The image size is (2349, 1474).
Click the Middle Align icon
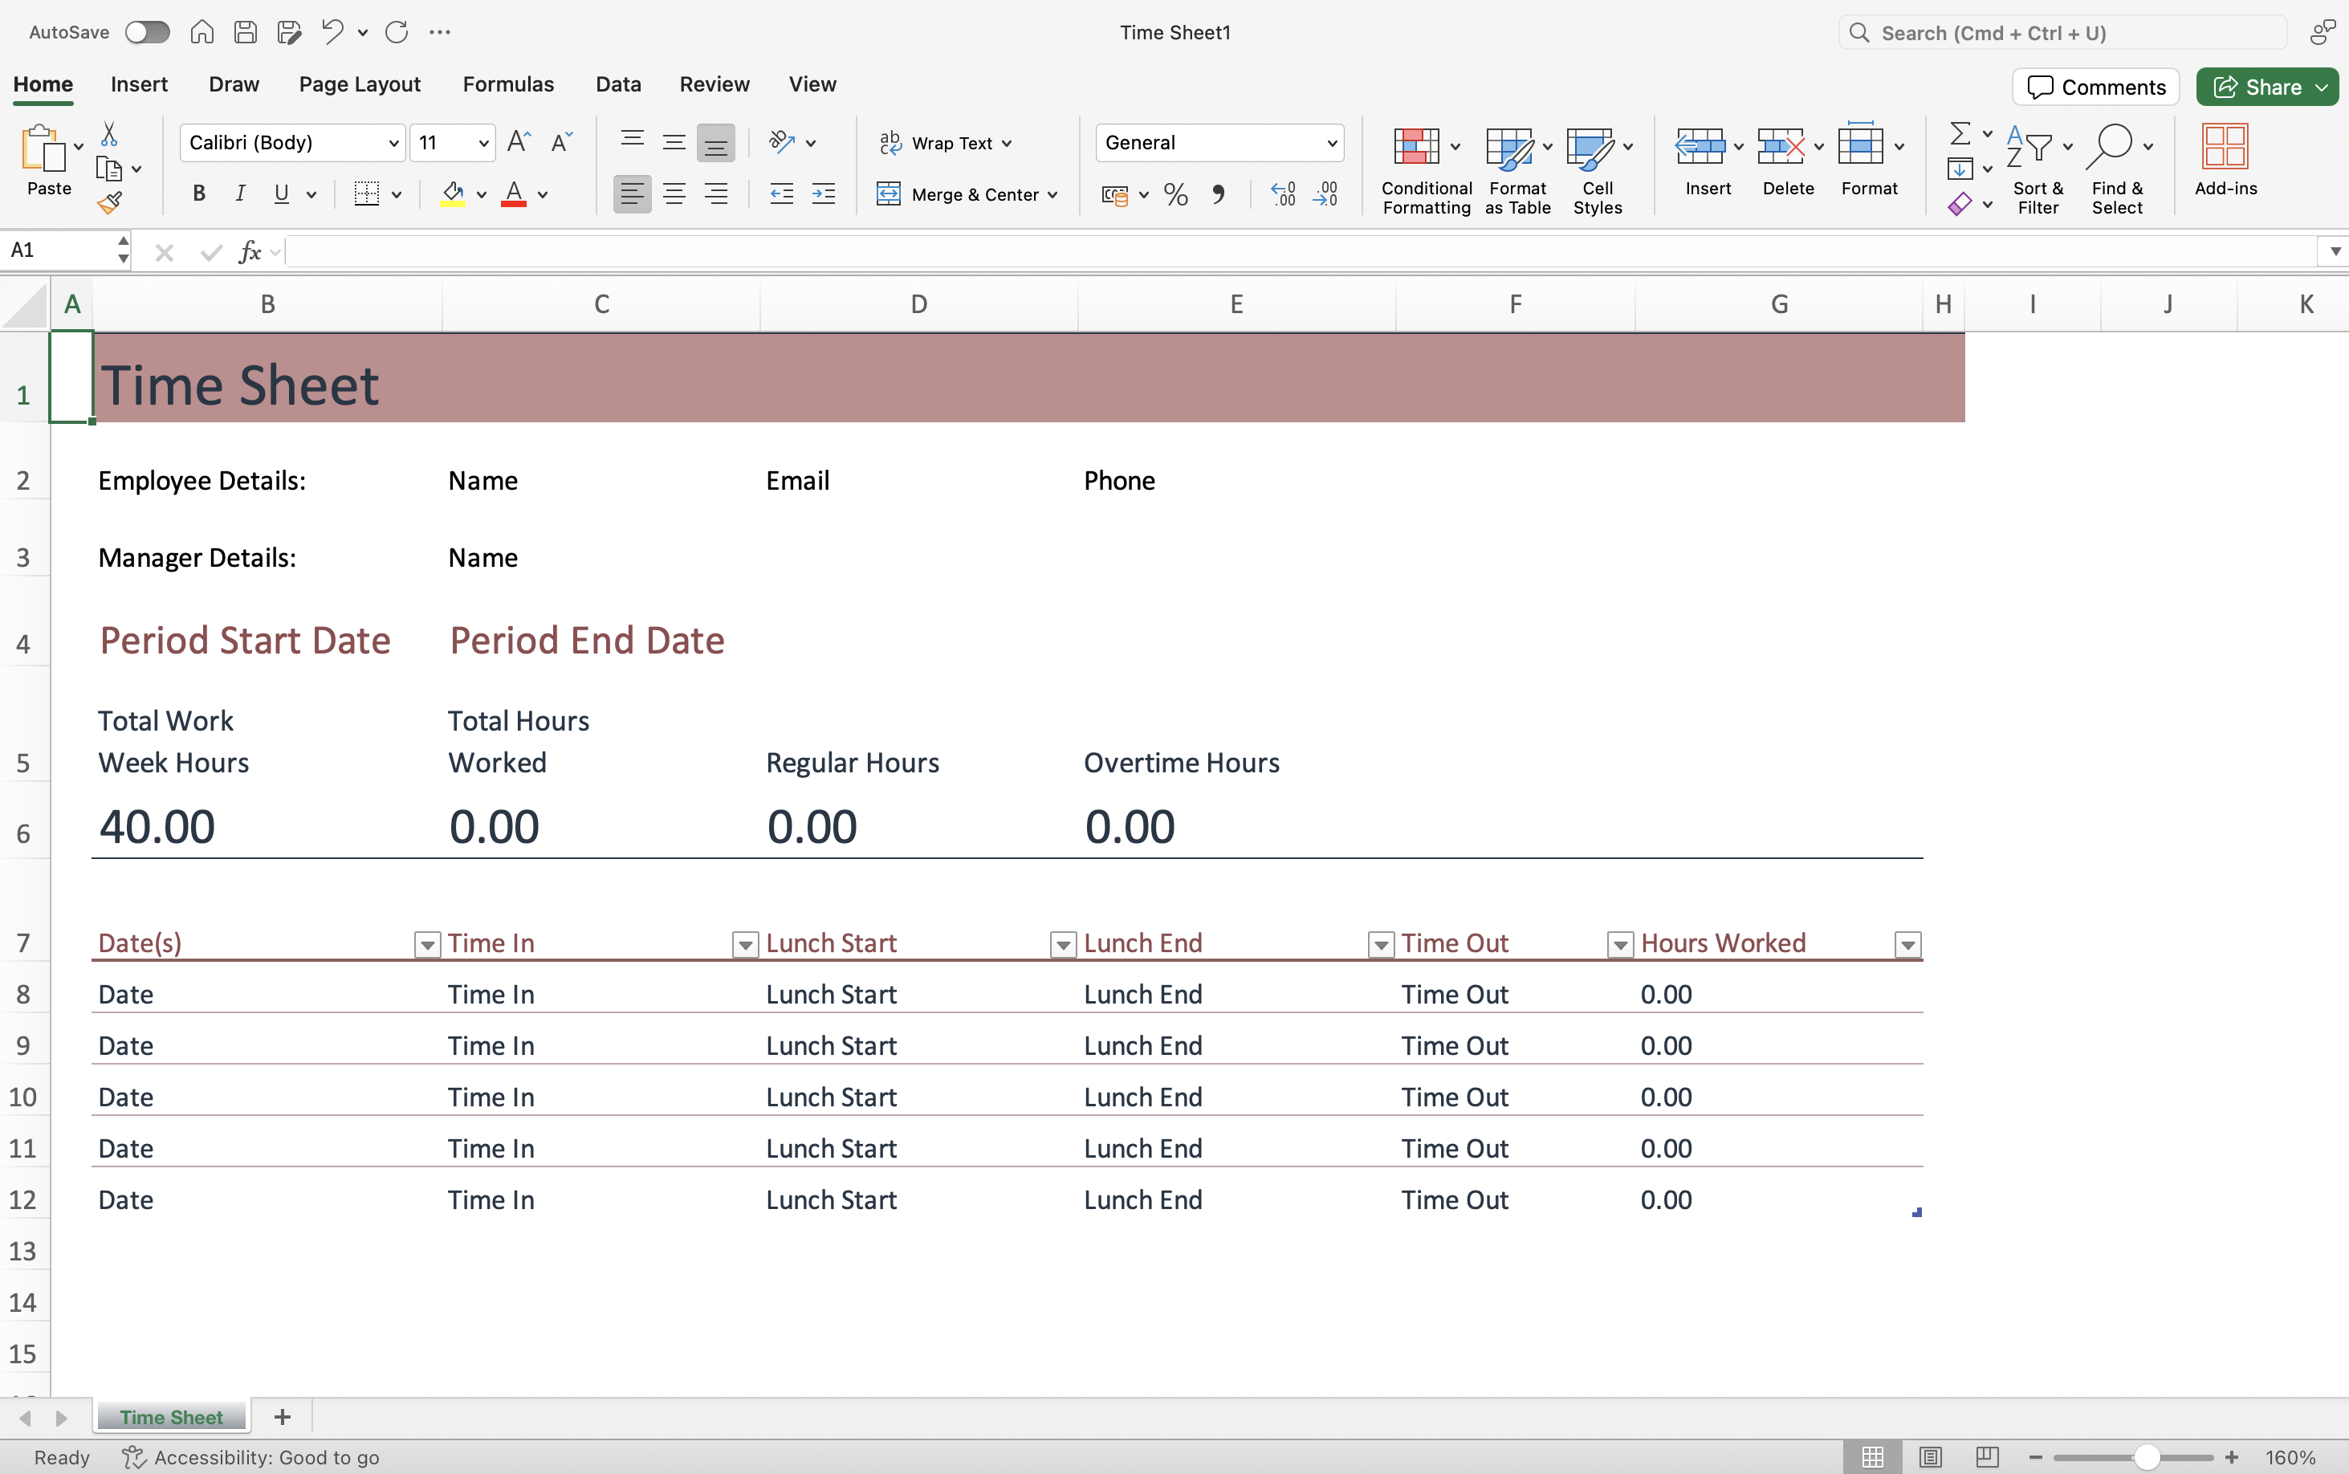(674, 142)
